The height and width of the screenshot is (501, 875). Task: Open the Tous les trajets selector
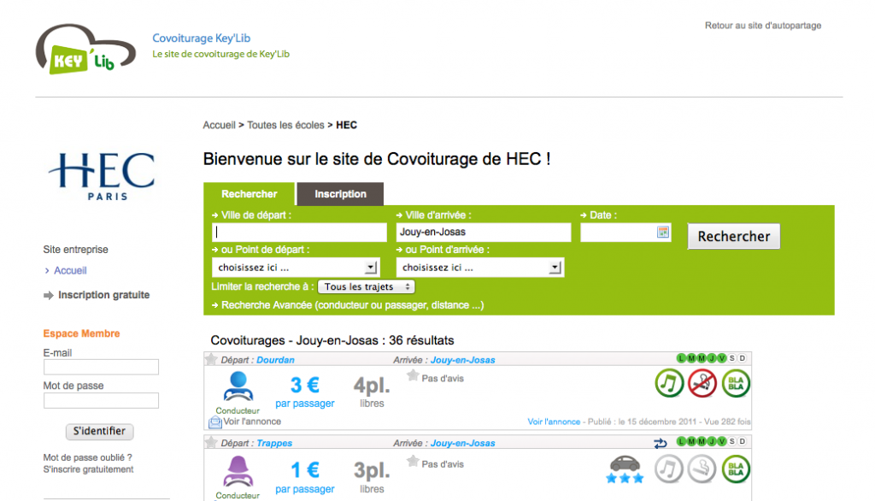366,286
